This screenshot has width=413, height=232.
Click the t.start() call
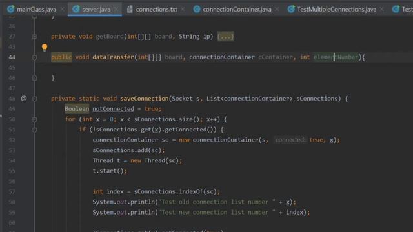pyautogui.click(x=110, y=171)
